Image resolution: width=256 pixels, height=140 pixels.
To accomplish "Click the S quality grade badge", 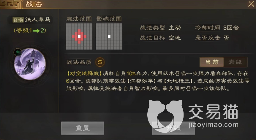I will pyautogui.click(x=100, y=62).
